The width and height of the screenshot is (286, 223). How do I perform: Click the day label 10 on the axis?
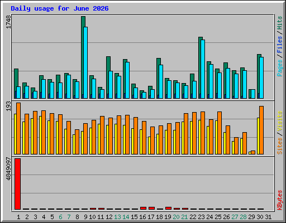(x=92, y=217)
